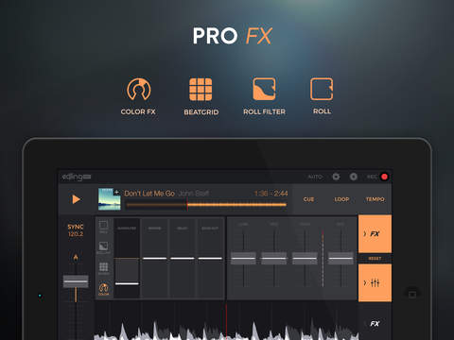This screenshot has height=340, width=454.
Task: Select Roll Filter icon in FX sidebar
Action: 103,247
